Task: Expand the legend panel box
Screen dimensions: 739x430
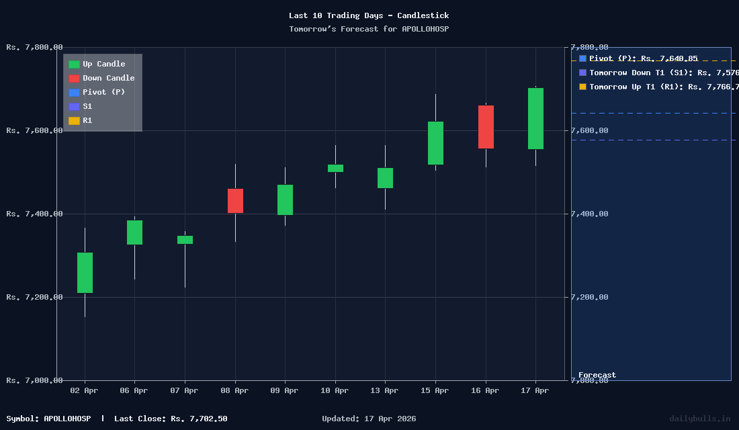Action: click(101, 92)
